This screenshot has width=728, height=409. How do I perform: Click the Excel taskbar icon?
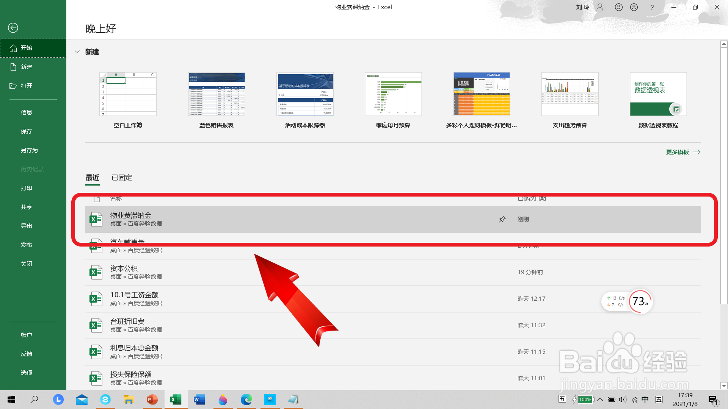pyautogui.click(x=176, y=400)
